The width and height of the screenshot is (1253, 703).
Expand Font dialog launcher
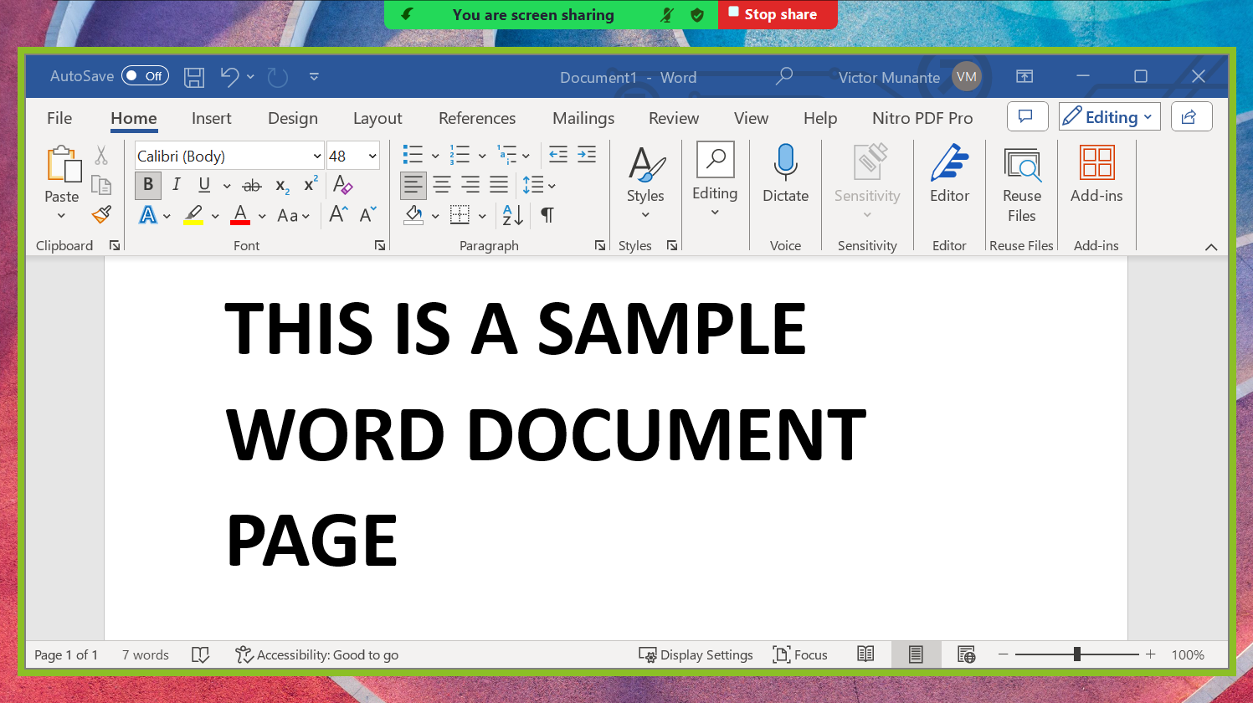380,245
